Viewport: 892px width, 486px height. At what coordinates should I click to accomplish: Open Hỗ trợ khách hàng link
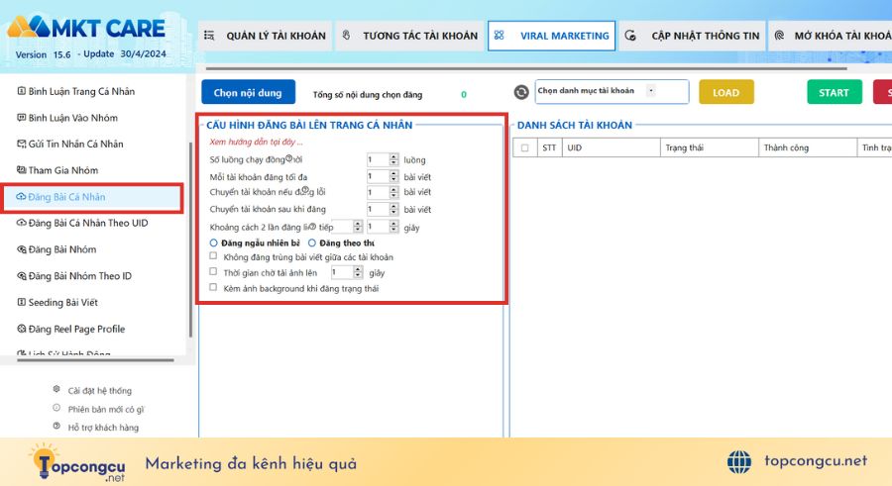click(103, 427)
